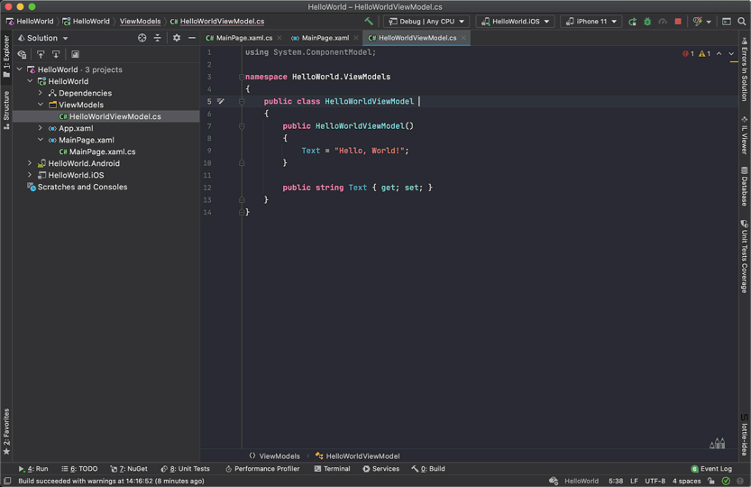Expand the App.xaml node
Viewport: 751px width, 487px height.
[41, 128]
